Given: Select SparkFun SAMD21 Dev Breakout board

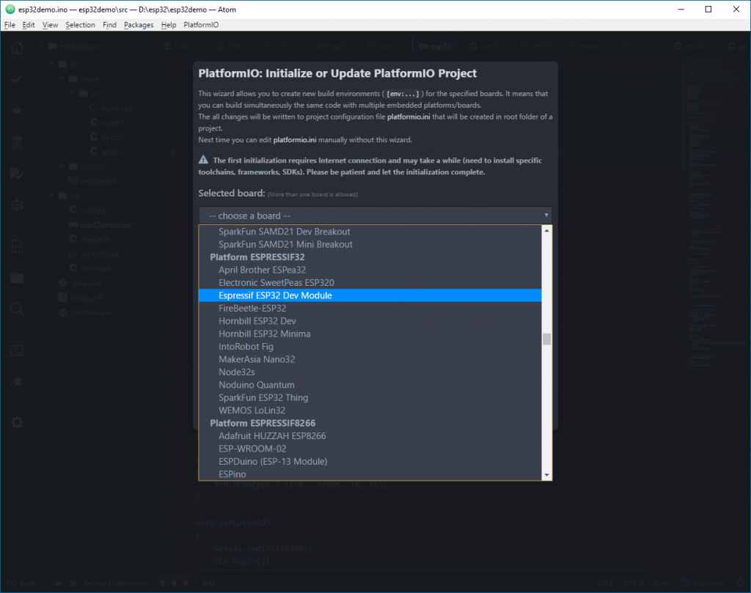Looking at the screenshot, I should (x=370, y=232).
